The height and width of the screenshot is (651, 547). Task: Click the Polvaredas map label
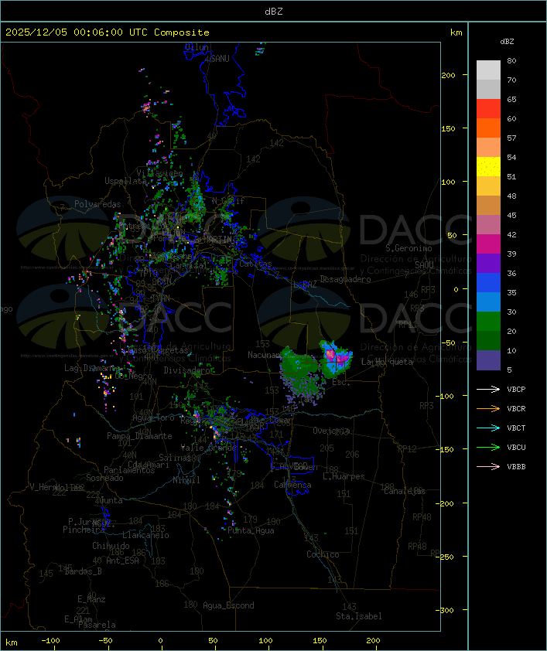pos(97,204)
